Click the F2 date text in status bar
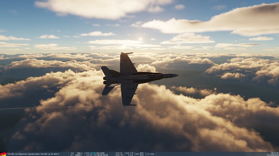Viewport: 279px width, 156px height. click(273, 155)
